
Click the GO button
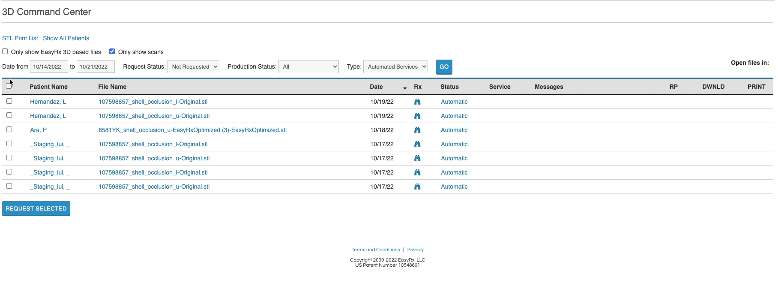pyautogui.click(x=444, y=67)
